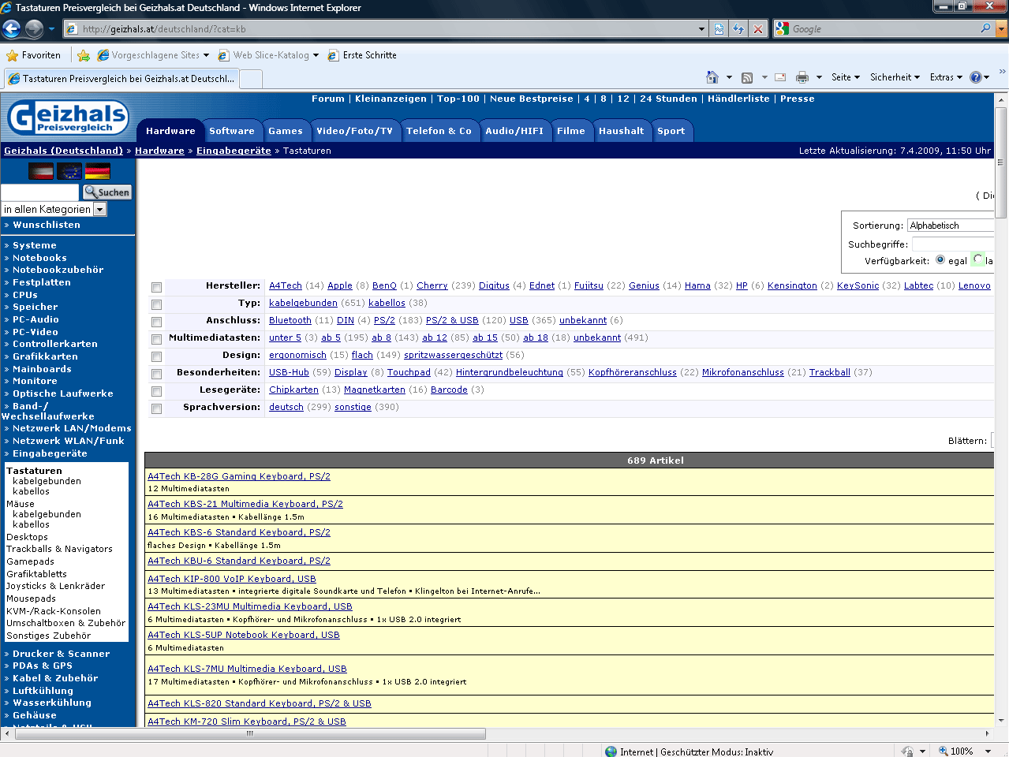Refresh the page with the reload icon

coord(738,29)
